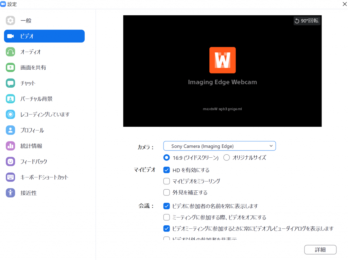
Task: Open プロフィール tab
Action: (x=45, y=130)
